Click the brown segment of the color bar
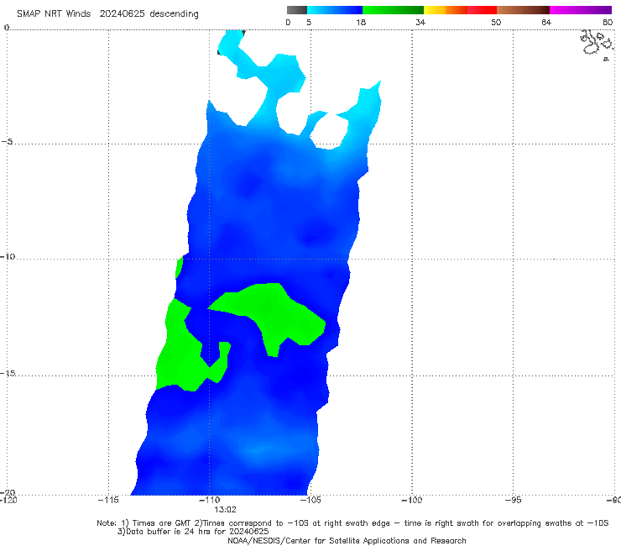Screen dimensions: 621x546 (523, 10)
